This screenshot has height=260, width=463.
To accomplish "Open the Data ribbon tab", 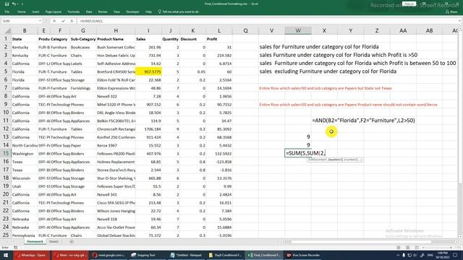I will coord(89,12).
